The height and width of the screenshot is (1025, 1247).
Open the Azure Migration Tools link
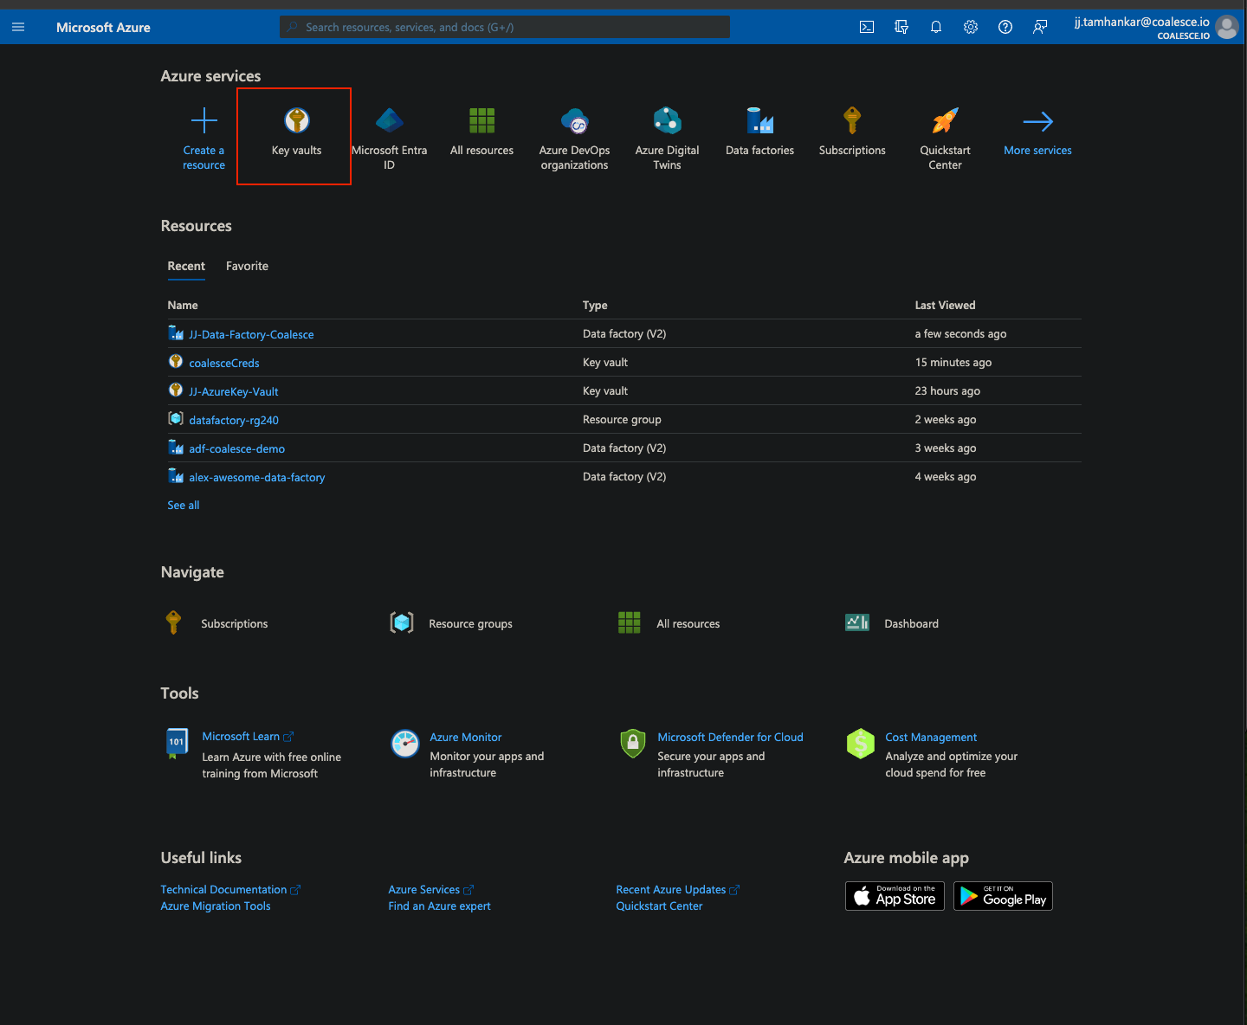(x=216, y=906)
